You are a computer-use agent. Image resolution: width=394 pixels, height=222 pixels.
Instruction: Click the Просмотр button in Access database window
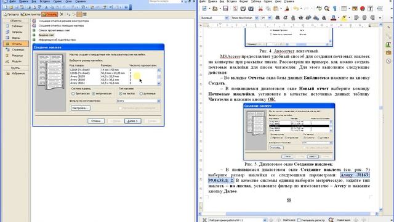click(11, 14)
